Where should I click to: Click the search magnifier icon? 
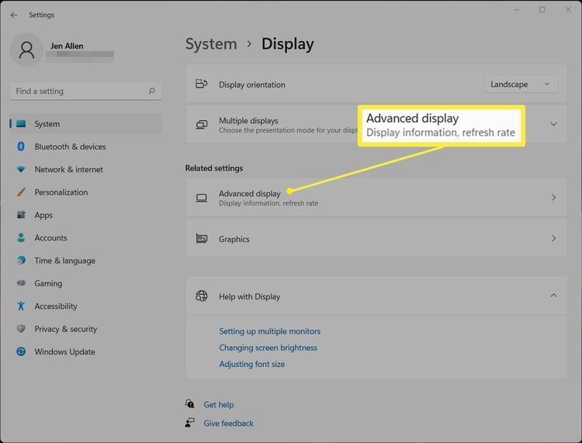pyautogui.click(x=152, y=91)
